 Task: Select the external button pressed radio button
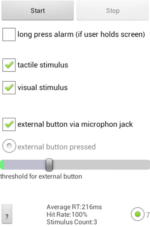click(9, 147)
